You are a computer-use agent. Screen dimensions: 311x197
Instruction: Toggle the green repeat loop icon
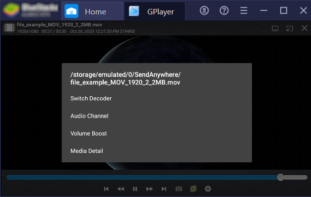pyautogui.click(x=193, y=189)
